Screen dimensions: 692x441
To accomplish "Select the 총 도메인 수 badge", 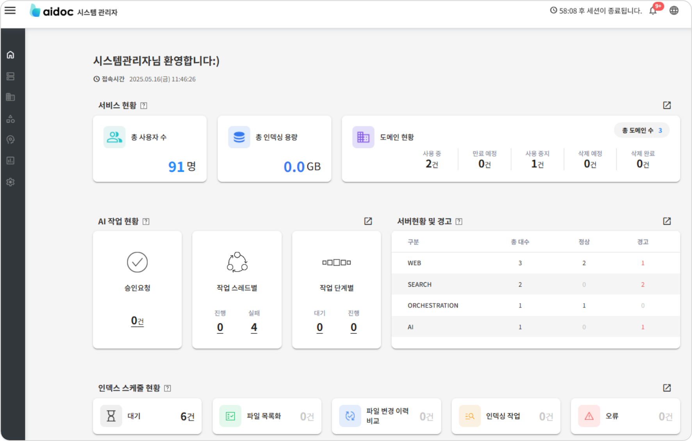I will [642, 130].
